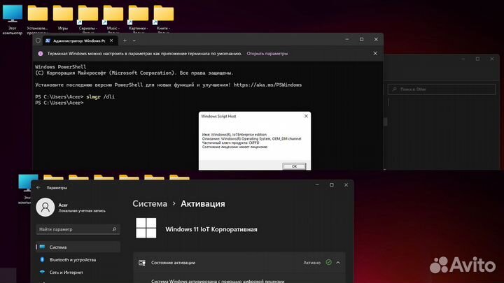Click 'Система' breadcrumb in Settings header
504x283 pixels.
[x=150, y=204]
